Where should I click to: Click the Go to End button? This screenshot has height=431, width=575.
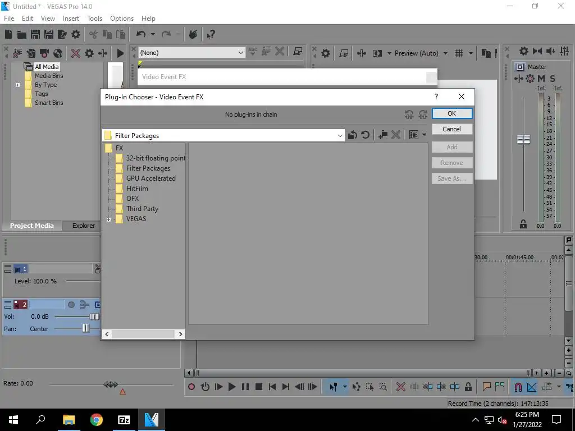click(x=286, y=387)
